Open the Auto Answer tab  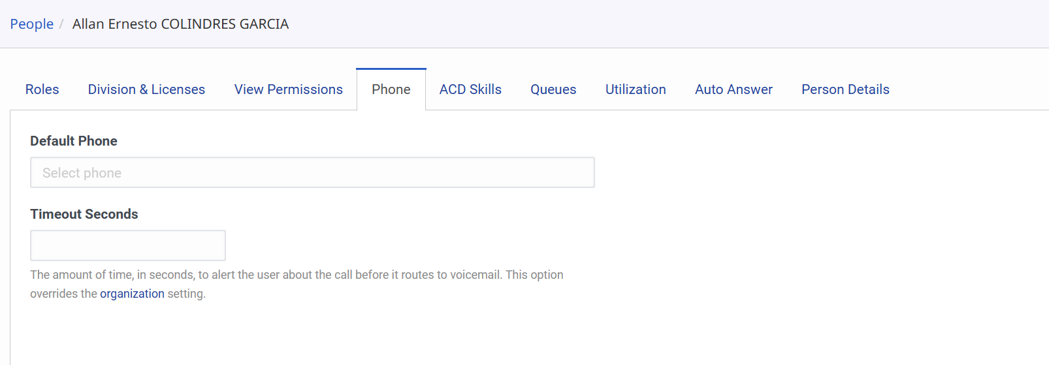click(734, 89)
